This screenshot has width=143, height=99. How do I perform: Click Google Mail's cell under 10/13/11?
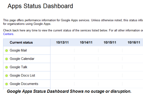[62, 50]
